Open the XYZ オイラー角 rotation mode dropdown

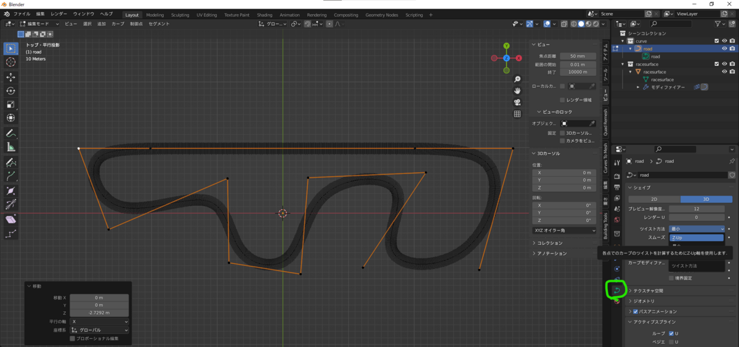[564, 230]
